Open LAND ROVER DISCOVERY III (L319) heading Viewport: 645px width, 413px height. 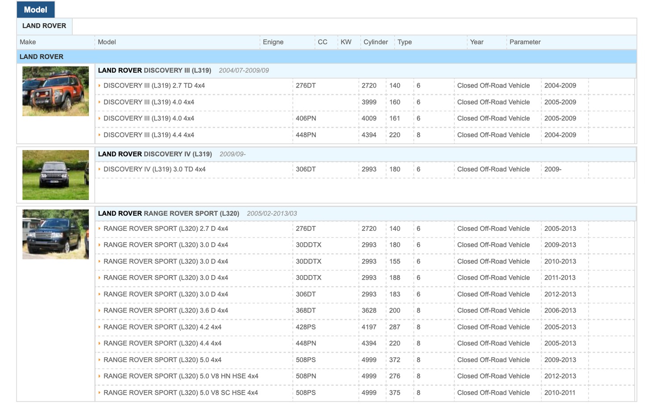[154, 71]
